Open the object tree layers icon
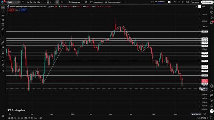This screenshot has height=120, width=214. pyautogui.click(x=212, y=18)
